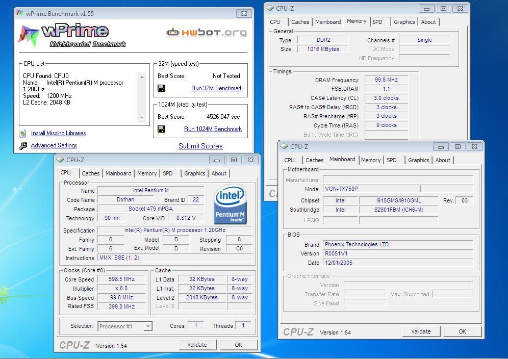Image resolution: width=508 pixels, height=359 pixels.
Task: Switch to Graphics tab in Mainboard window
Action: (x=419, y=160)
